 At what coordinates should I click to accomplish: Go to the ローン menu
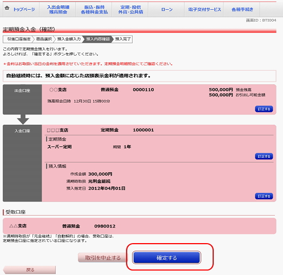pyautogui.click(x=167, y=10)
